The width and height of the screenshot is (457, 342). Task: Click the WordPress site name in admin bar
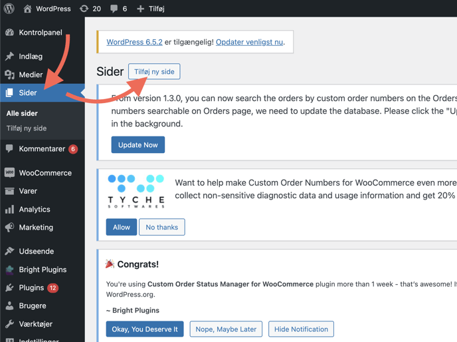[x=53, y=9]
